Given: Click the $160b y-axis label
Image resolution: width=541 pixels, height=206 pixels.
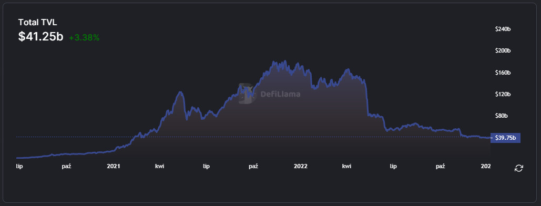Looking at the screenshot, I should tap(503, 73).
